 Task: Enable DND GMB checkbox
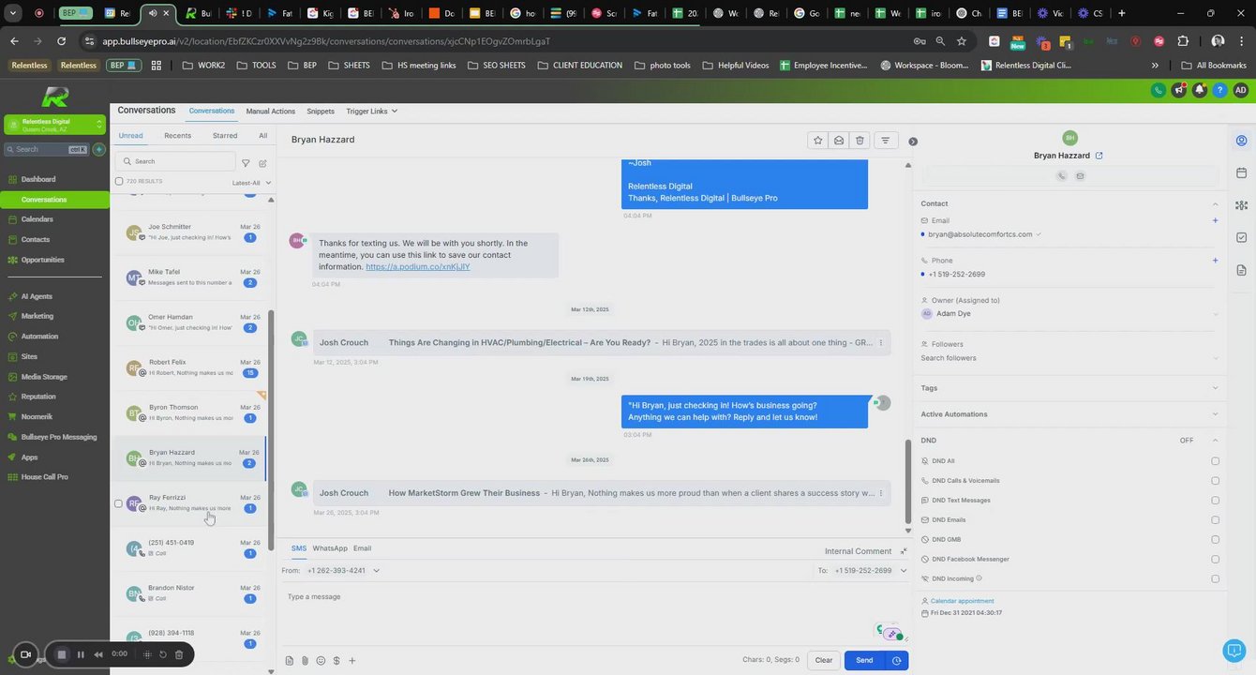(x=1216, y=540)
